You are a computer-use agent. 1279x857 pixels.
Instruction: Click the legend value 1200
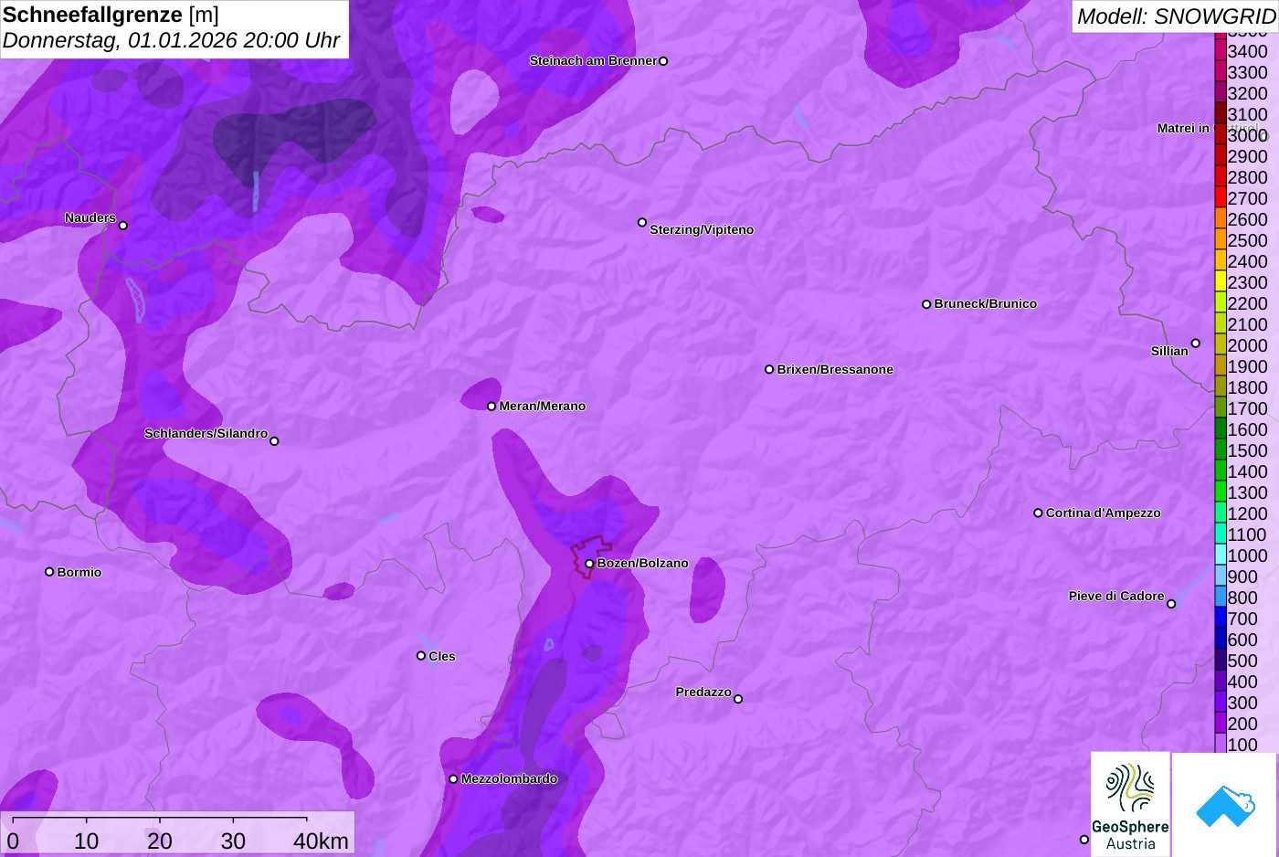click(x=1247, y=513)
